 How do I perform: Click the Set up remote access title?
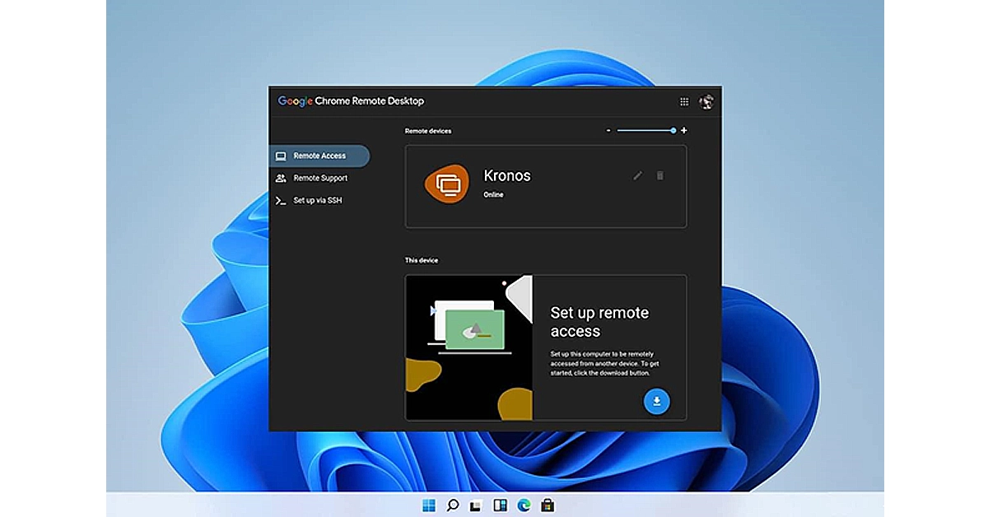599,322
